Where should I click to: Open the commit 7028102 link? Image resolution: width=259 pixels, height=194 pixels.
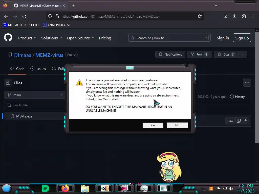[x=203, y=97]
